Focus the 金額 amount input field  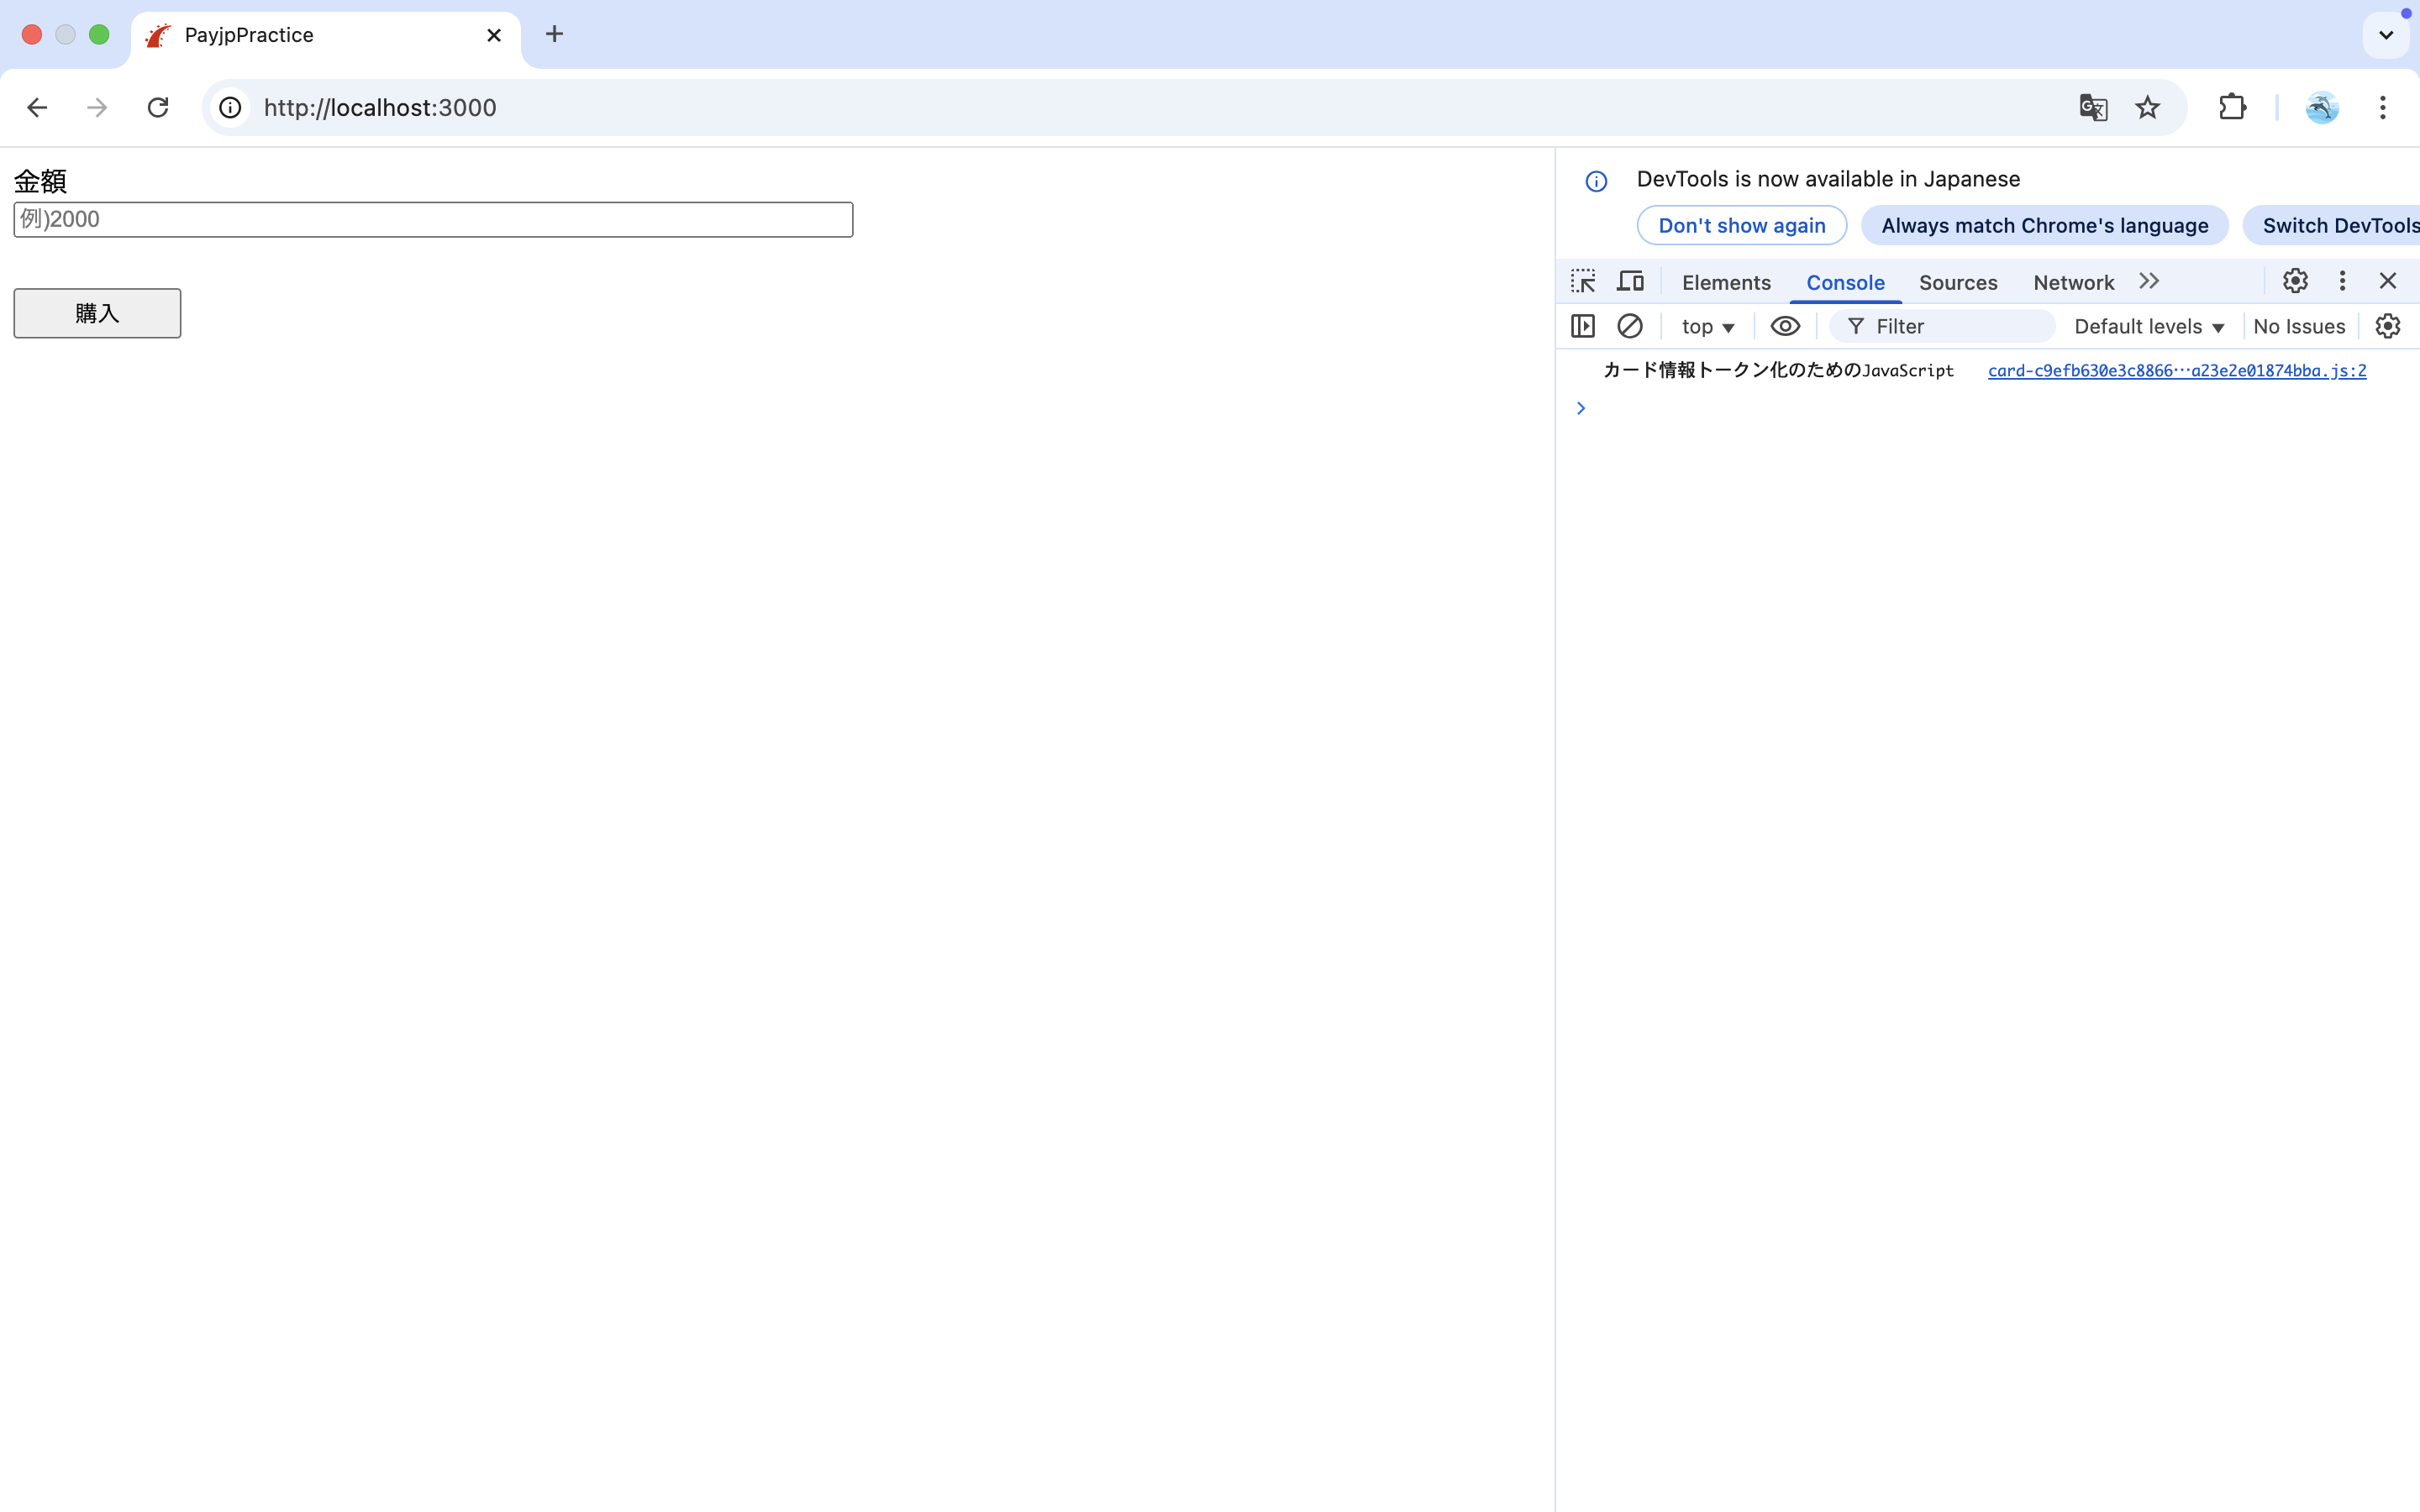tap(433, 220)
